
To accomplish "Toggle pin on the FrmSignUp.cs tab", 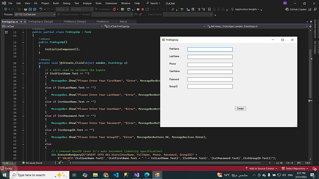I will (21, 22).
